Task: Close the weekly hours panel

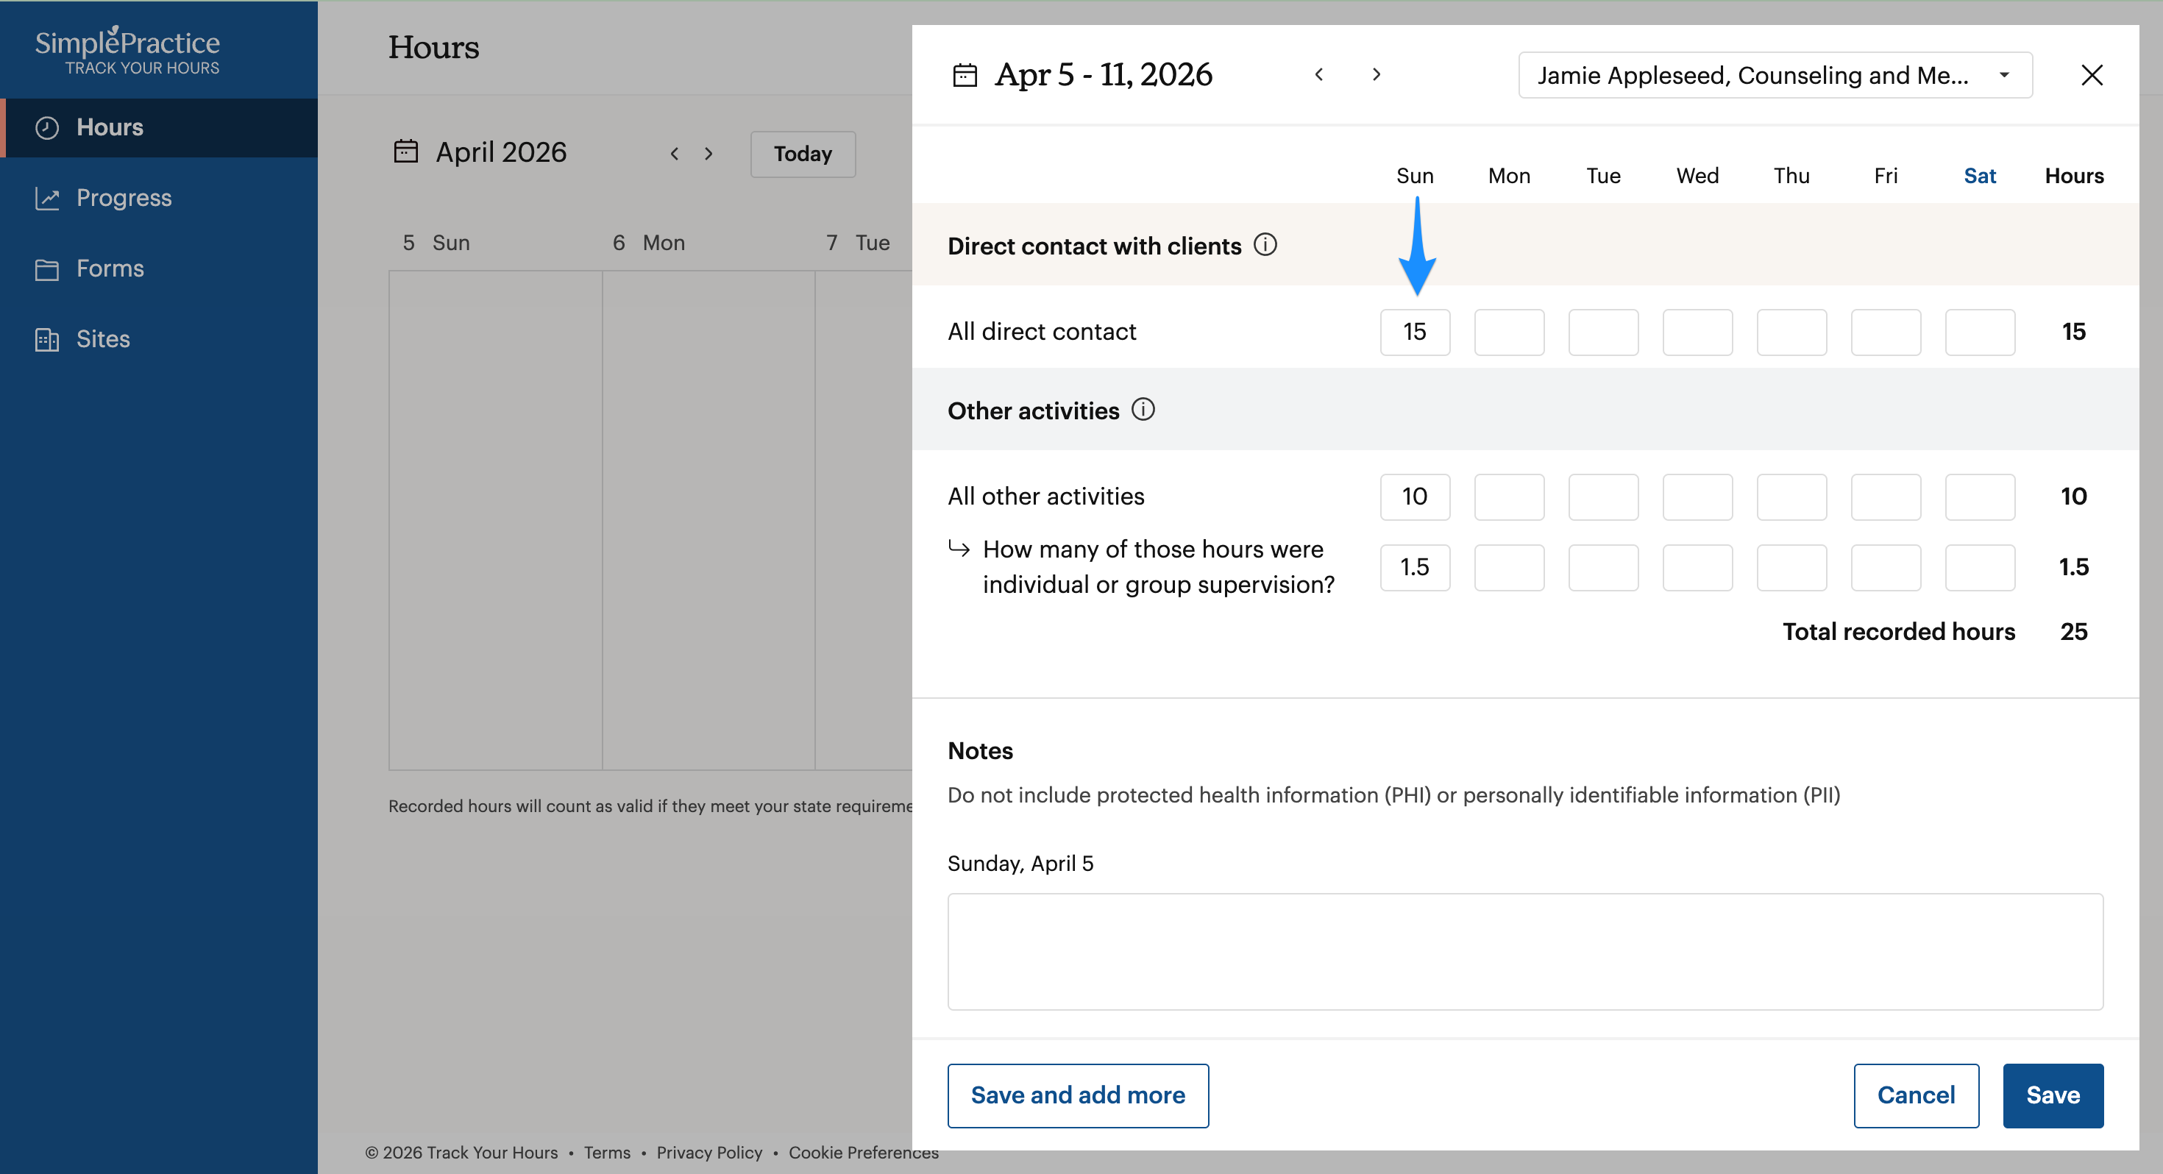Action: [x=2092, y=76]
